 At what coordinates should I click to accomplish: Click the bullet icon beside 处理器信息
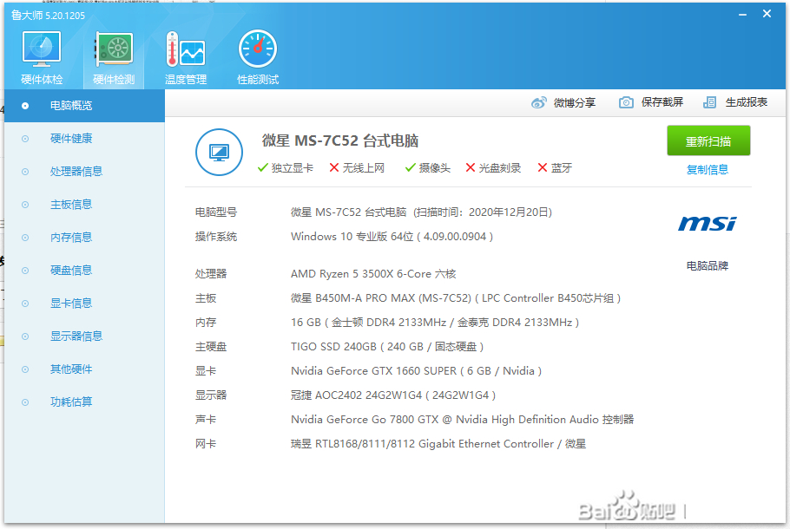coord(25,172)
